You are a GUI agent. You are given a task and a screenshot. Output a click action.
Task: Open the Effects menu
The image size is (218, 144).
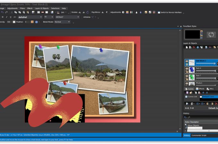click(x=30, y=8)
